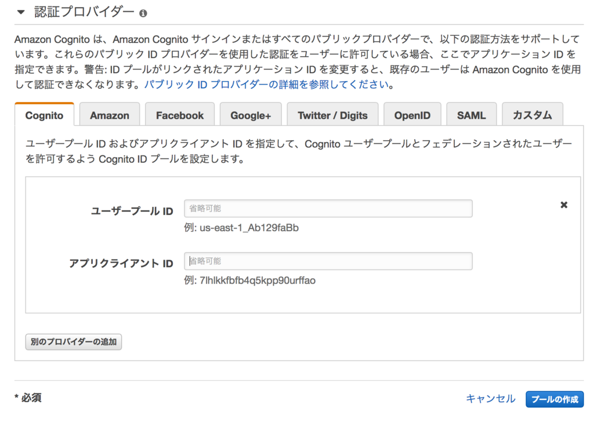Click the キャンセル link

point(490,399)
